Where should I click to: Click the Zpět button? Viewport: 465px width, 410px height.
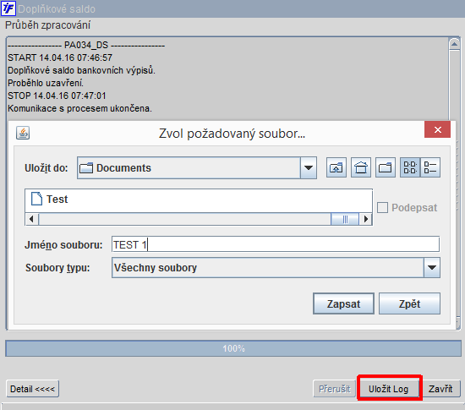pyautogui.click(x=409, y=303)
